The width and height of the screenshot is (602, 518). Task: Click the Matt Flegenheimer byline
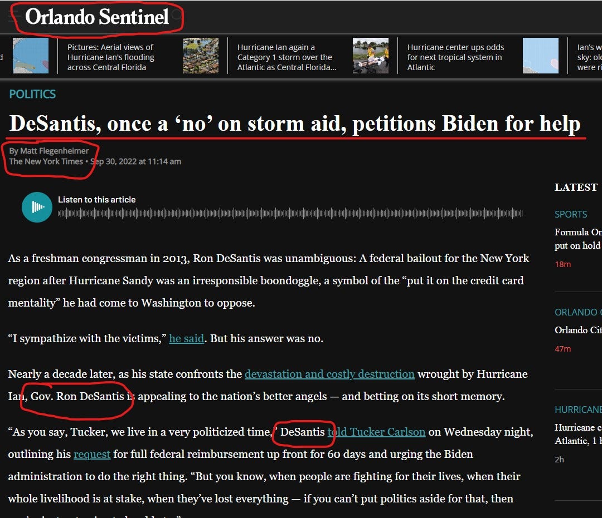(x=54, y=151)
